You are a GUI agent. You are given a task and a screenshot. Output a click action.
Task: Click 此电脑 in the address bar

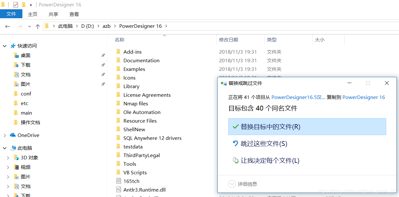(x=65, y=26)
